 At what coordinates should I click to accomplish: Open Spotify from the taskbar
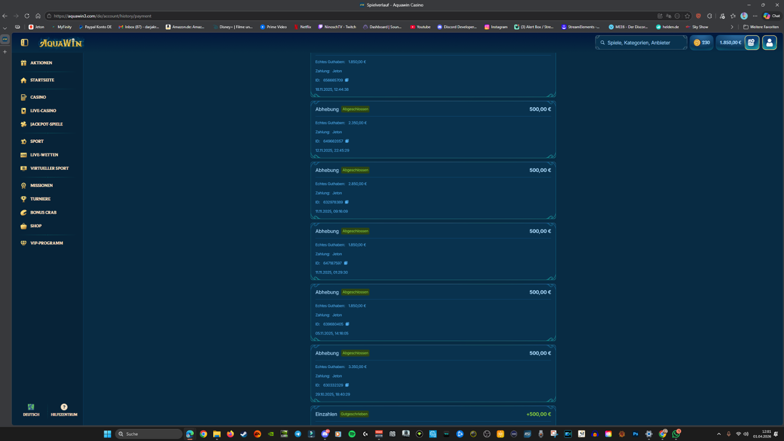pyautogui.click(x=352, y=434)
